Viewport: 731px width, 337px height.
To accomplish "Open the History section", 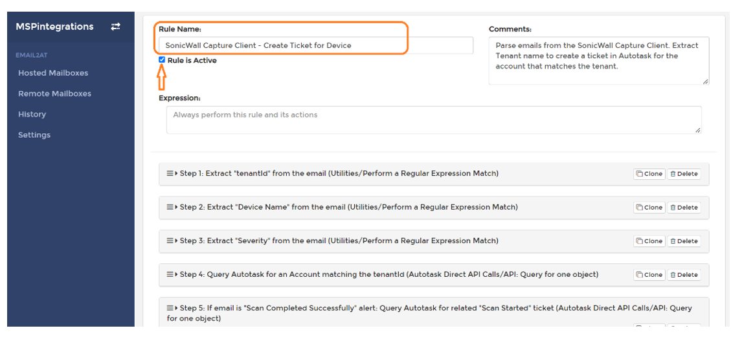I will pyautogui.click(x=32, y=114).
